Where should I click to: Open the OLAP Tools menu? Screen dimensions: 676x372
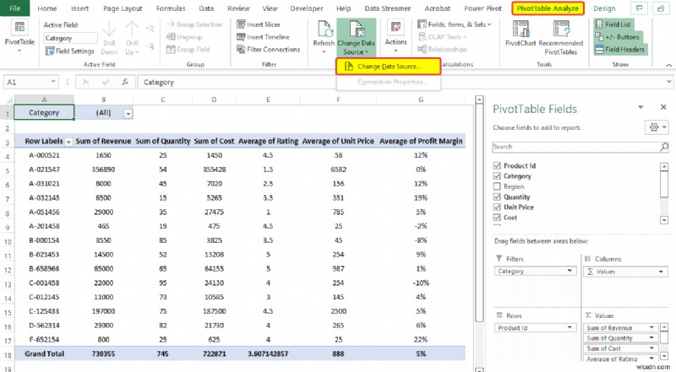(442, 37)
